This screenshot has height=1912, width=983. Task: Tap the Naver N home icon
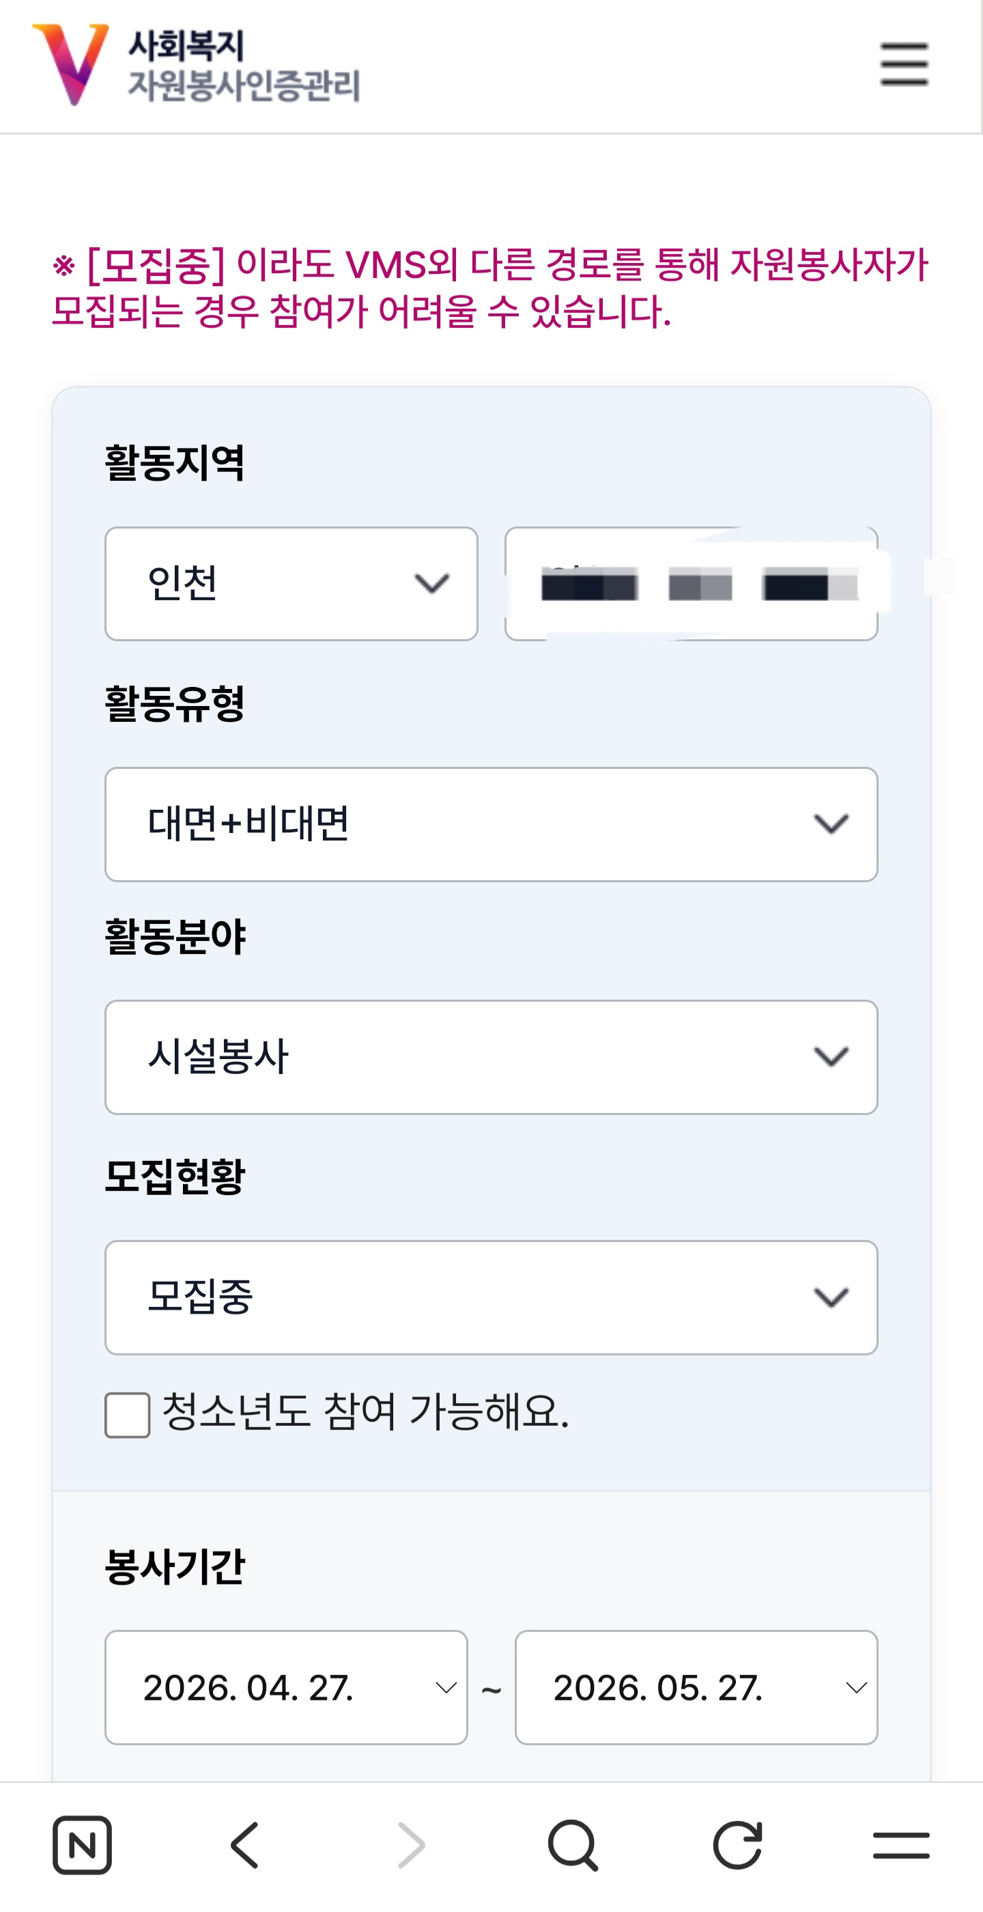point(82,1845)
